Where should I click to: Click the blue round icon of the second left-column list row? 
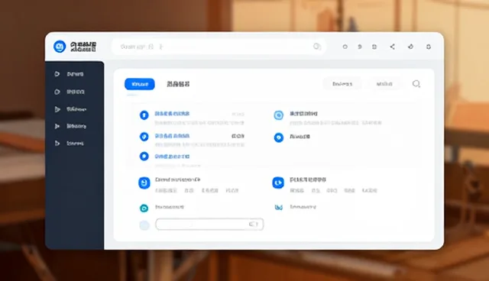[144, 137]
